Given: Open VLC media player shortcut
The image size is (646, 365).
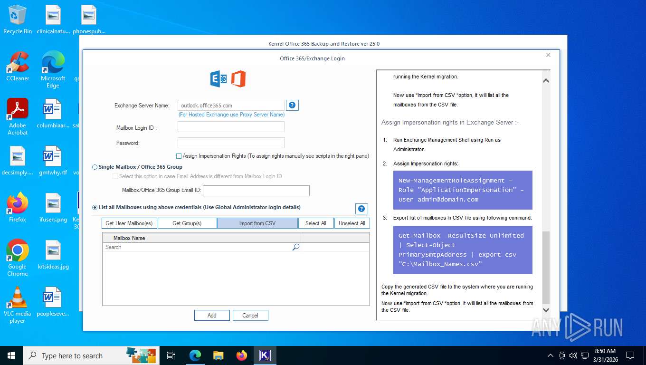Looking at the screenshot, I should click(18, 305).
